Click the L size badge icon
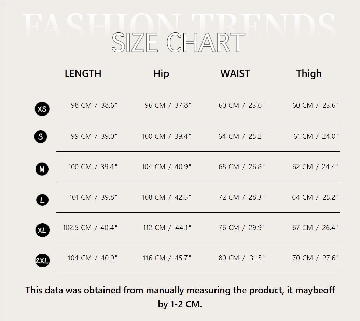The width and height of the screenshot is (360, 321). click(42, 200)
